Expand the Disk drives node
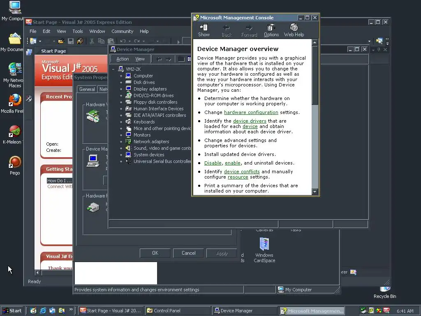The image size is (421, 316). 121,82
